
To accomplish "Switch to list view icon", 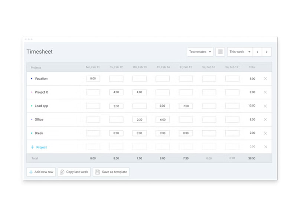I will tap(220, 52).
